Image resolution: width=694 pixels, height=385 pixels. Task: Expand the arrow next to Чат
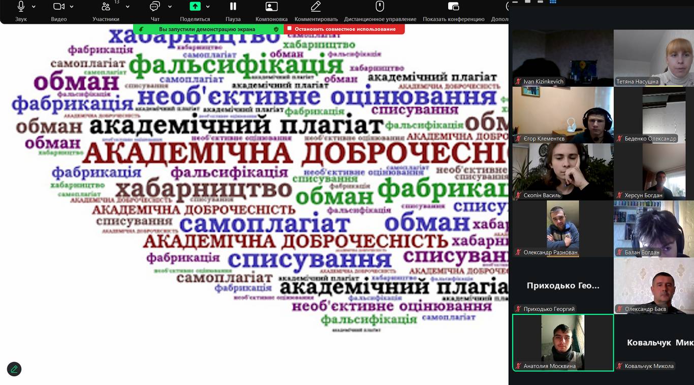point(170,7)
